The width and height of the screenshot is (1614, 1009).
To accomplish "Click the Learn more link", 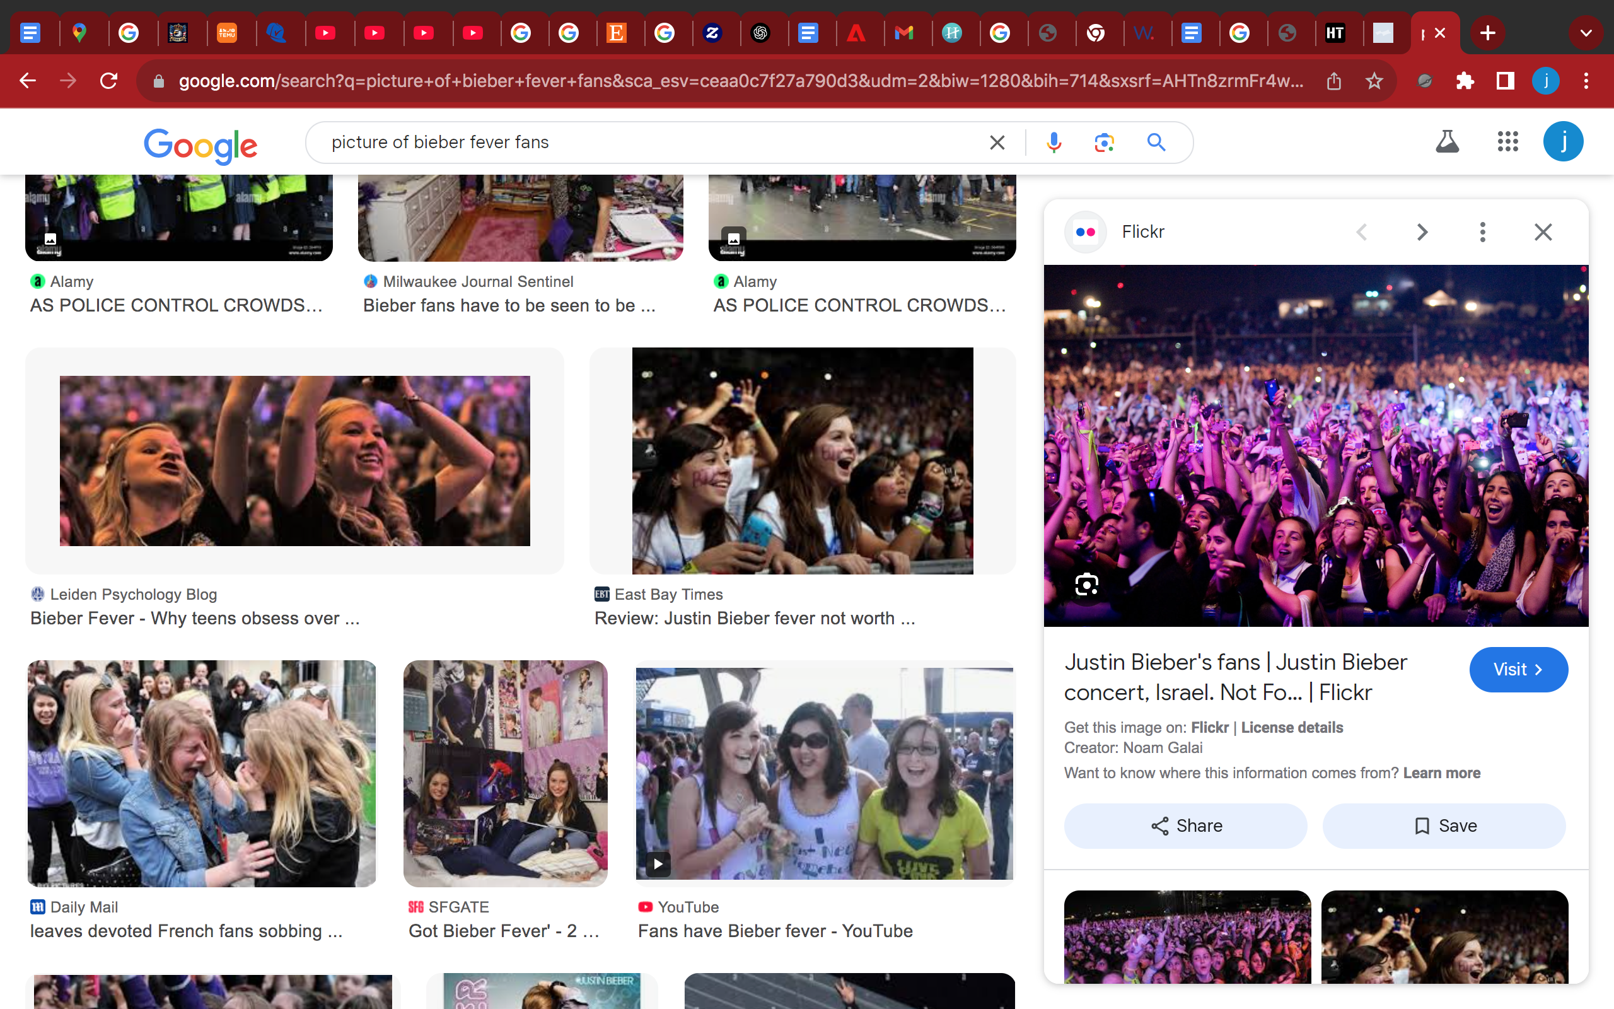I will tap(1441, 773).
